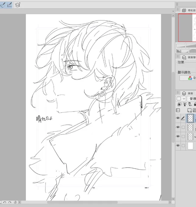Click the stacked Layer palette icon
The height and width of the screenshot is (207, 196).
tap(184, 93)
